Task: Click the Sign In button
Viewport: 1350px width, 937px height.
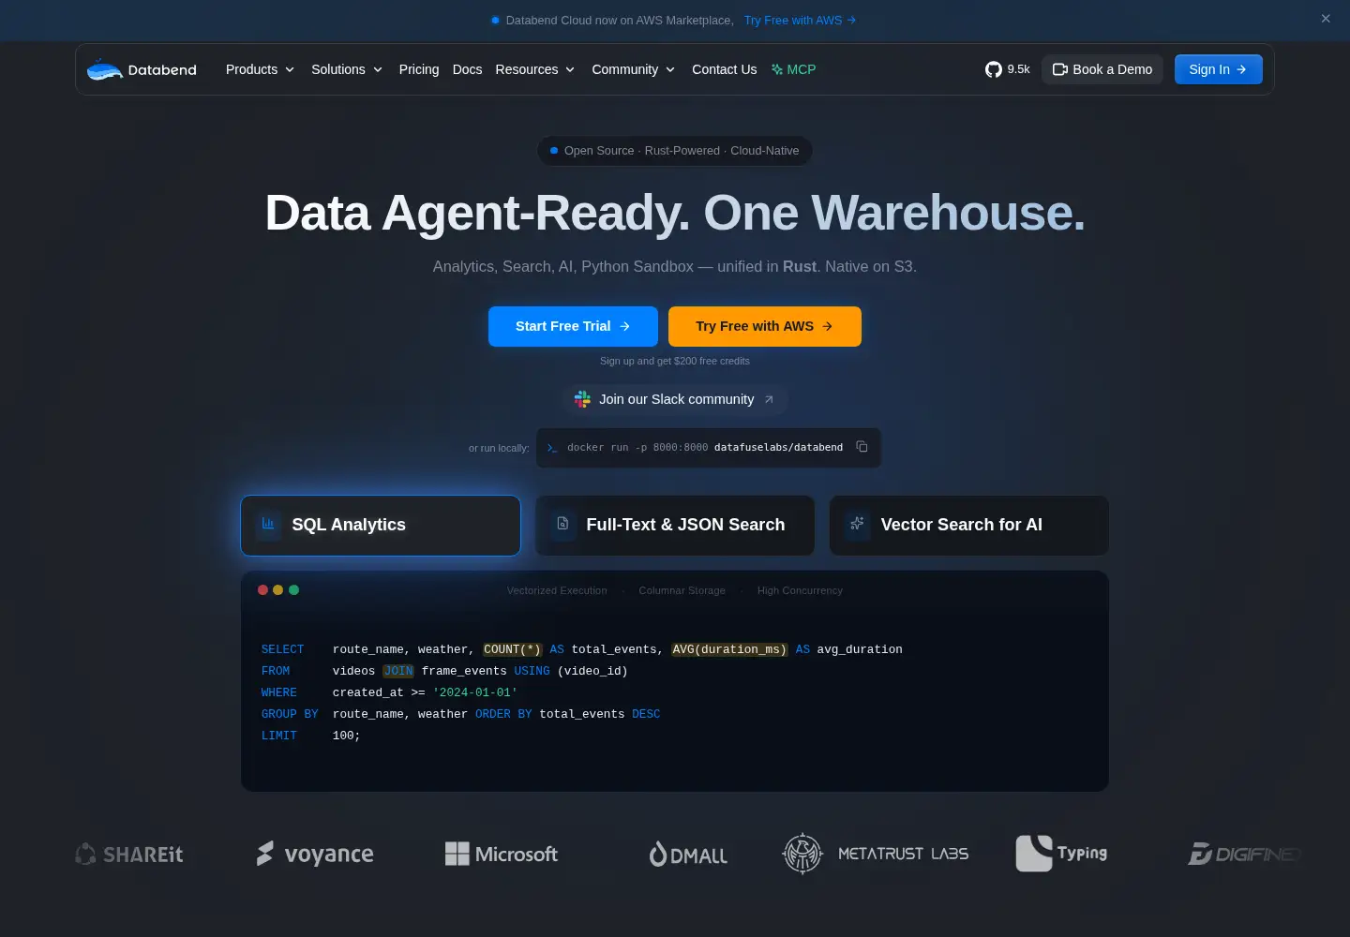Action: point(1218,69)
